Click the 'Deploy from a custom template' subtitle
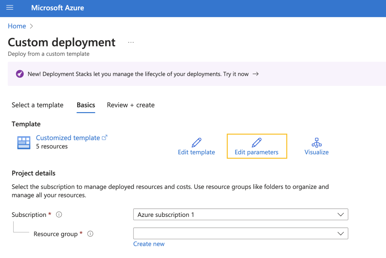Viewport: 386px width, 258px height. (x=49, y=54)
